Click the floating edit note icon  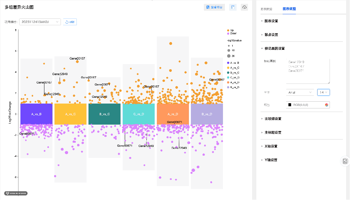pos(345,161)
